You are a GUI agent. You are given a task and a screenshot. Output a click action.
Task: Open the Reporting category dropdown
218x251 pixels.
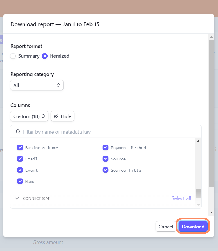coord(37,85)
